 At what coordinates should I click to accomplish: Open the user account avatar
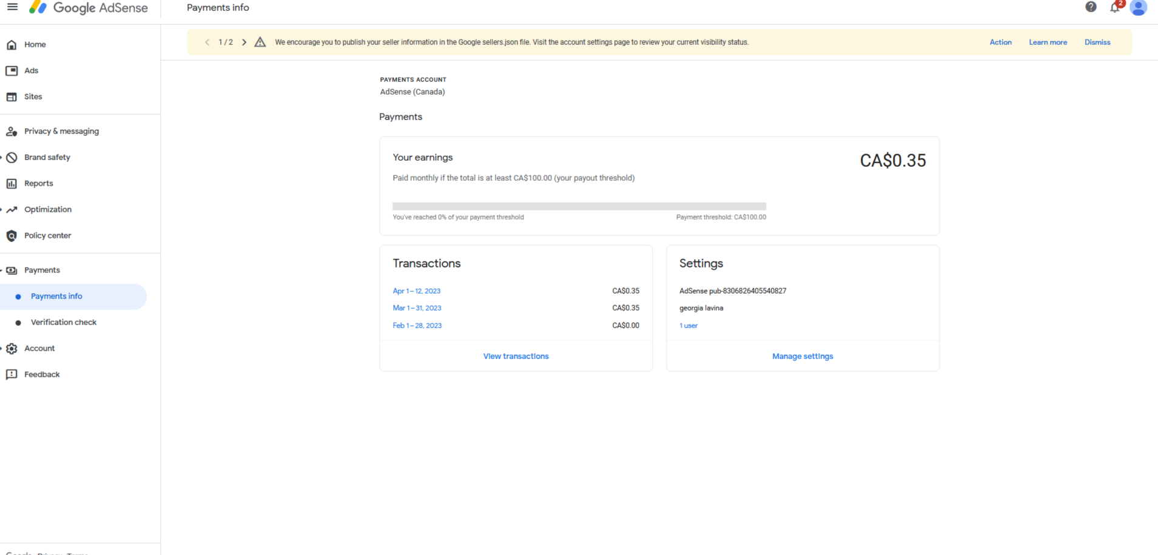(1138, 7)
